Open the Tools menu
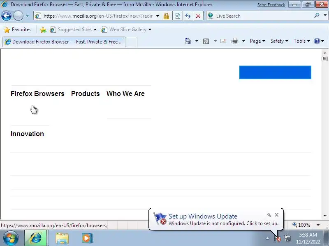 302,41
